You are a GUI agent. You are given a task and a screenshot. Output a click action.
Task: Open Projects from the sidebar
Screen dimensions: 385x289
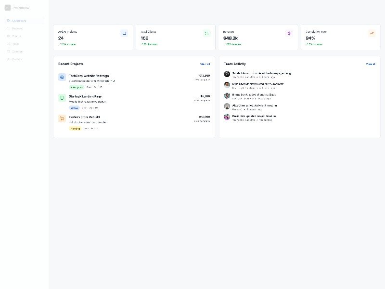(x=17, y=28)
